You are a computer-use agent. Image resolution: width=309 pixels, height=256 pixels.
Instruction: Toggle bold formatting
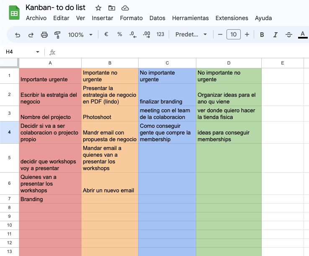coord(262,35)
